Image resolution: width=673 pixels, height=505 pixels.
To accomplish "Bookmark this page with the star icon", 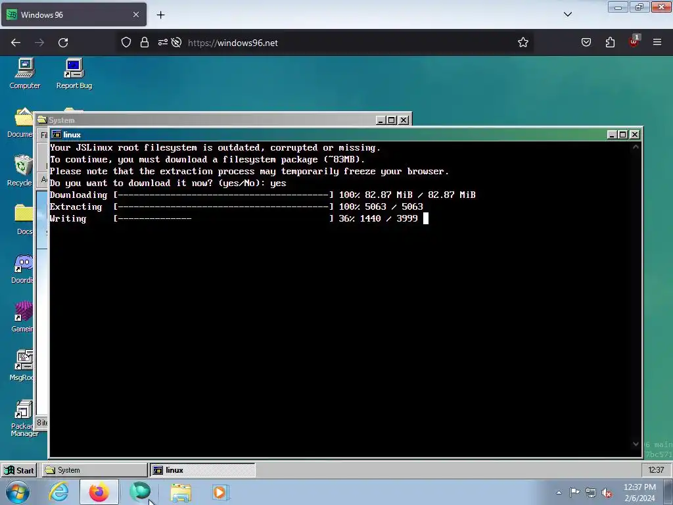I will coord(522,43).
